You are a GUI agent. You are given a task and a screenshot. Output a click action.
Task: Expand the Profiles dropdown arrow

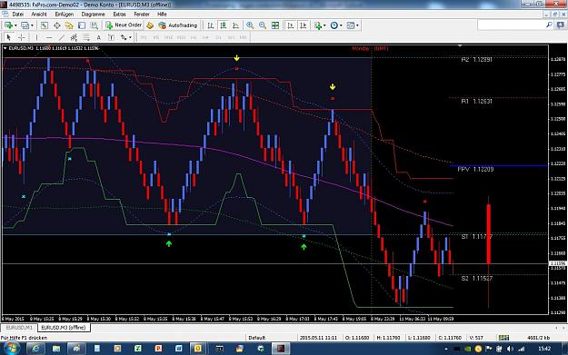tap(32, 25)
